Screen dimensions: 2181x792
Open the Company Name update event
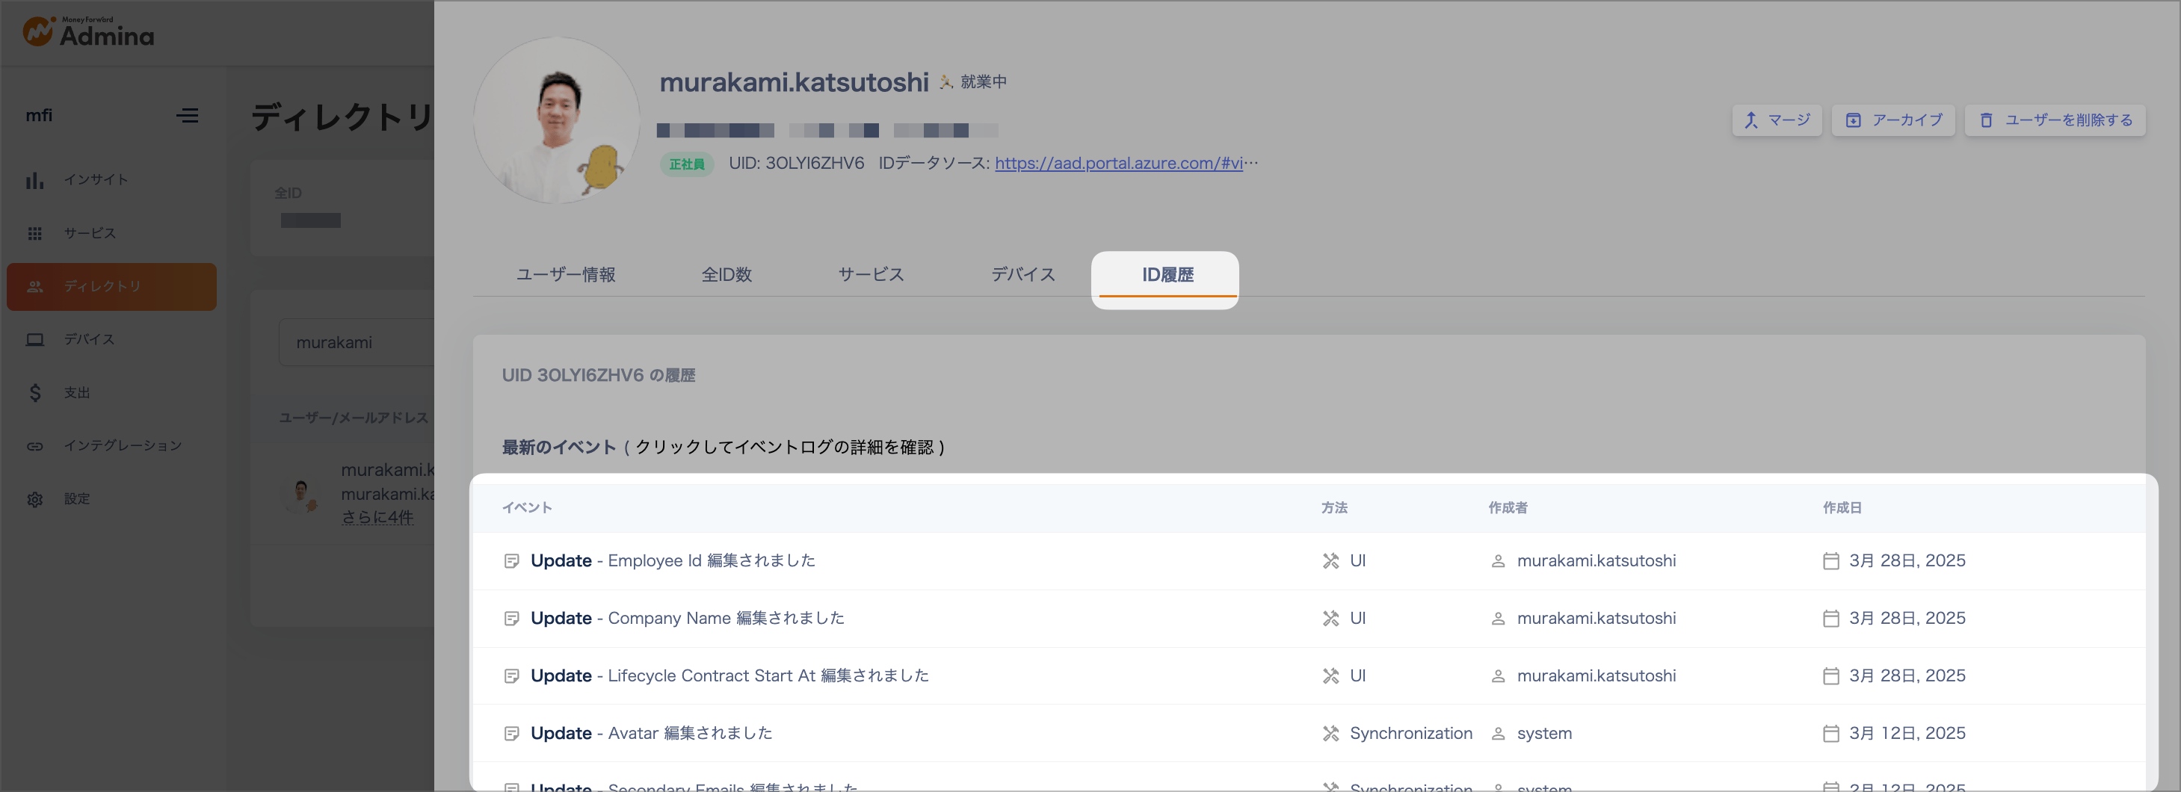tap(1309, 619)
